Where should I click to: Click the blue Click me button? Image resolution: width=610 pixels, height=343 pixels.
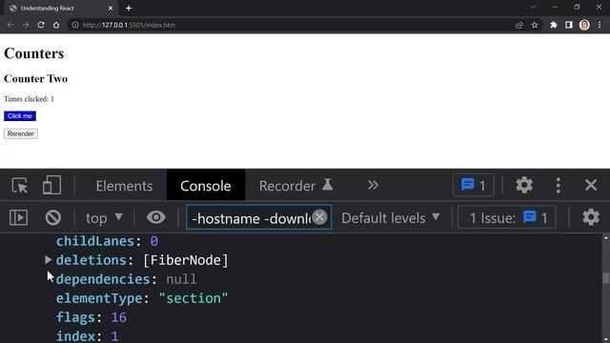(x=20, y=116)
